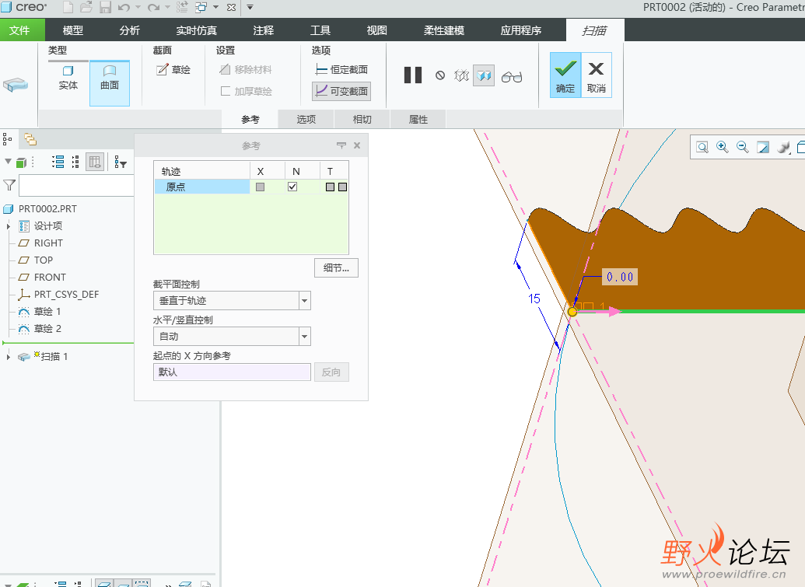
Task: Open the 水平/竖直控制 dropdown
Action: coord(304,337)
